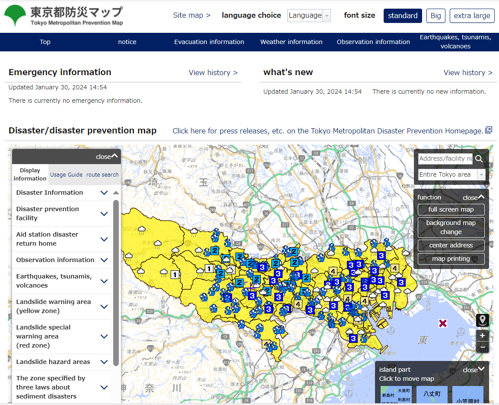Select the standard font size option
499x405 pixels.
click(402, 16)
